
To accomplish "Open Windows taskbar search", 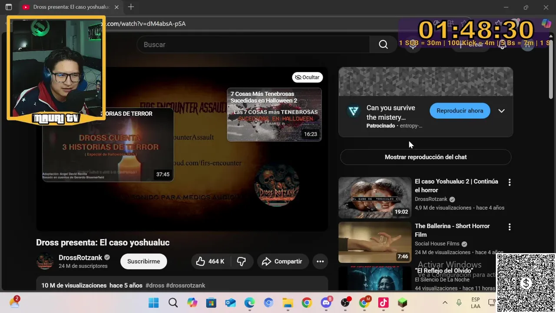I will [x=173, y=303].
